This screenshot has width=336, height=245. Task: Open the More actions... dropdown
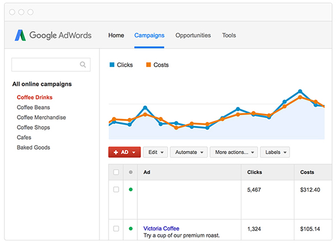pos(234,152)
